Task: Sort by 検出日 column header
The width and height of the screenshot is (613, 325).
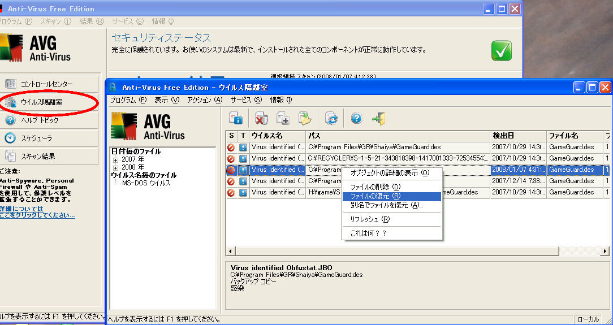Action: tap(519, 136)
